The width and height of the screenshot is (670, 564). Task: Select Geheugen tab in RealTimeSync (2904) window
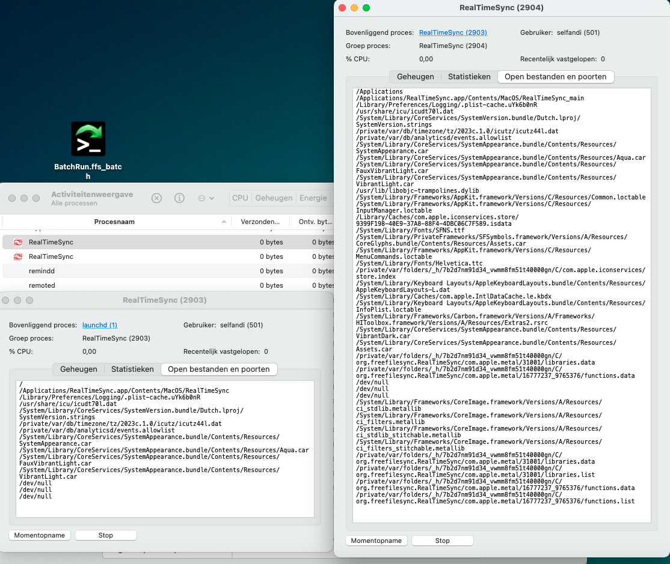click(x=416, y=77)
